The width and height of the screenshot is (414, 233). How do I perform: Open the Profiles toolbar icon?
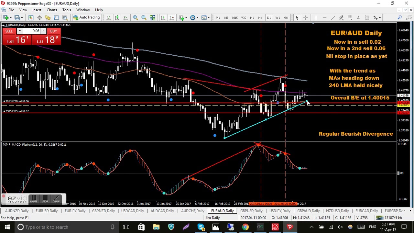pos(17,17)
